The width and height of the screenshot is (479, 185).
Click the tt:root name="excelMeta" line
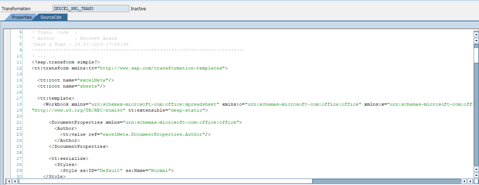[76, 80]
